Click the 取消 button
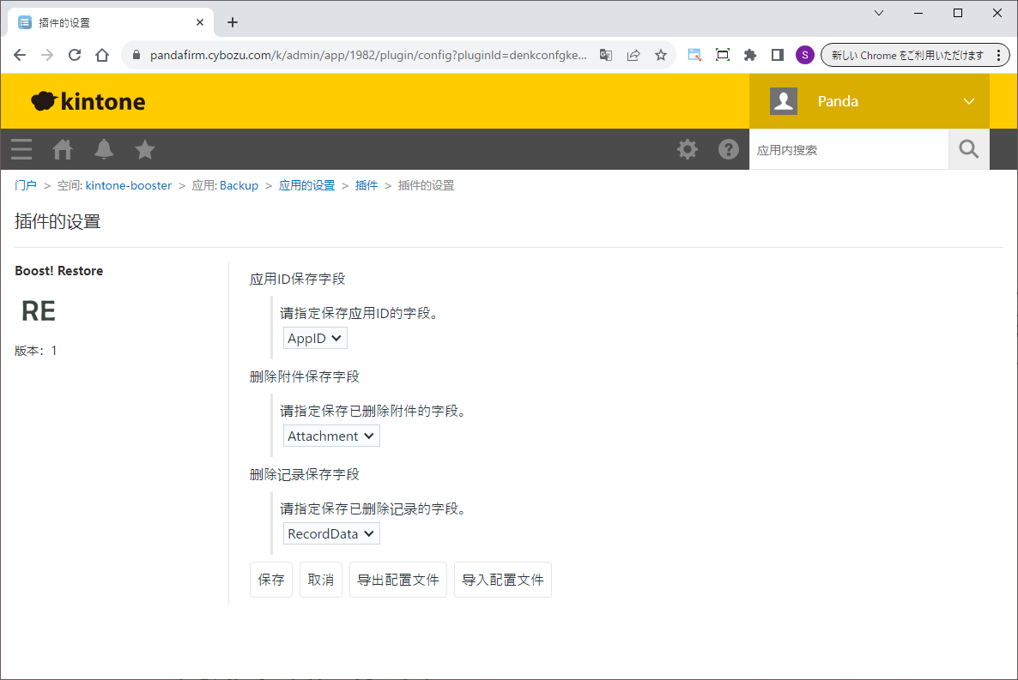The width and height of the screenshot is (1018, 680). [321, 580]
